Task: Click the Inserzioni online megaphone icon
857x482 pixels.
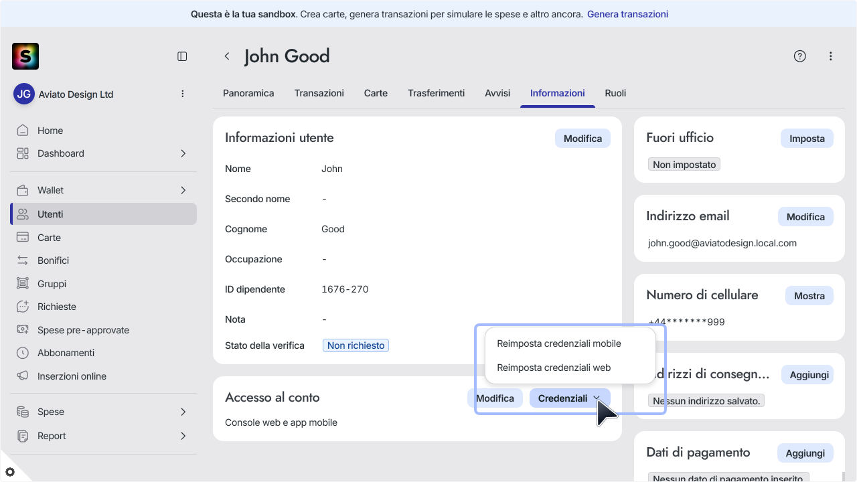Action: point(23,376)
